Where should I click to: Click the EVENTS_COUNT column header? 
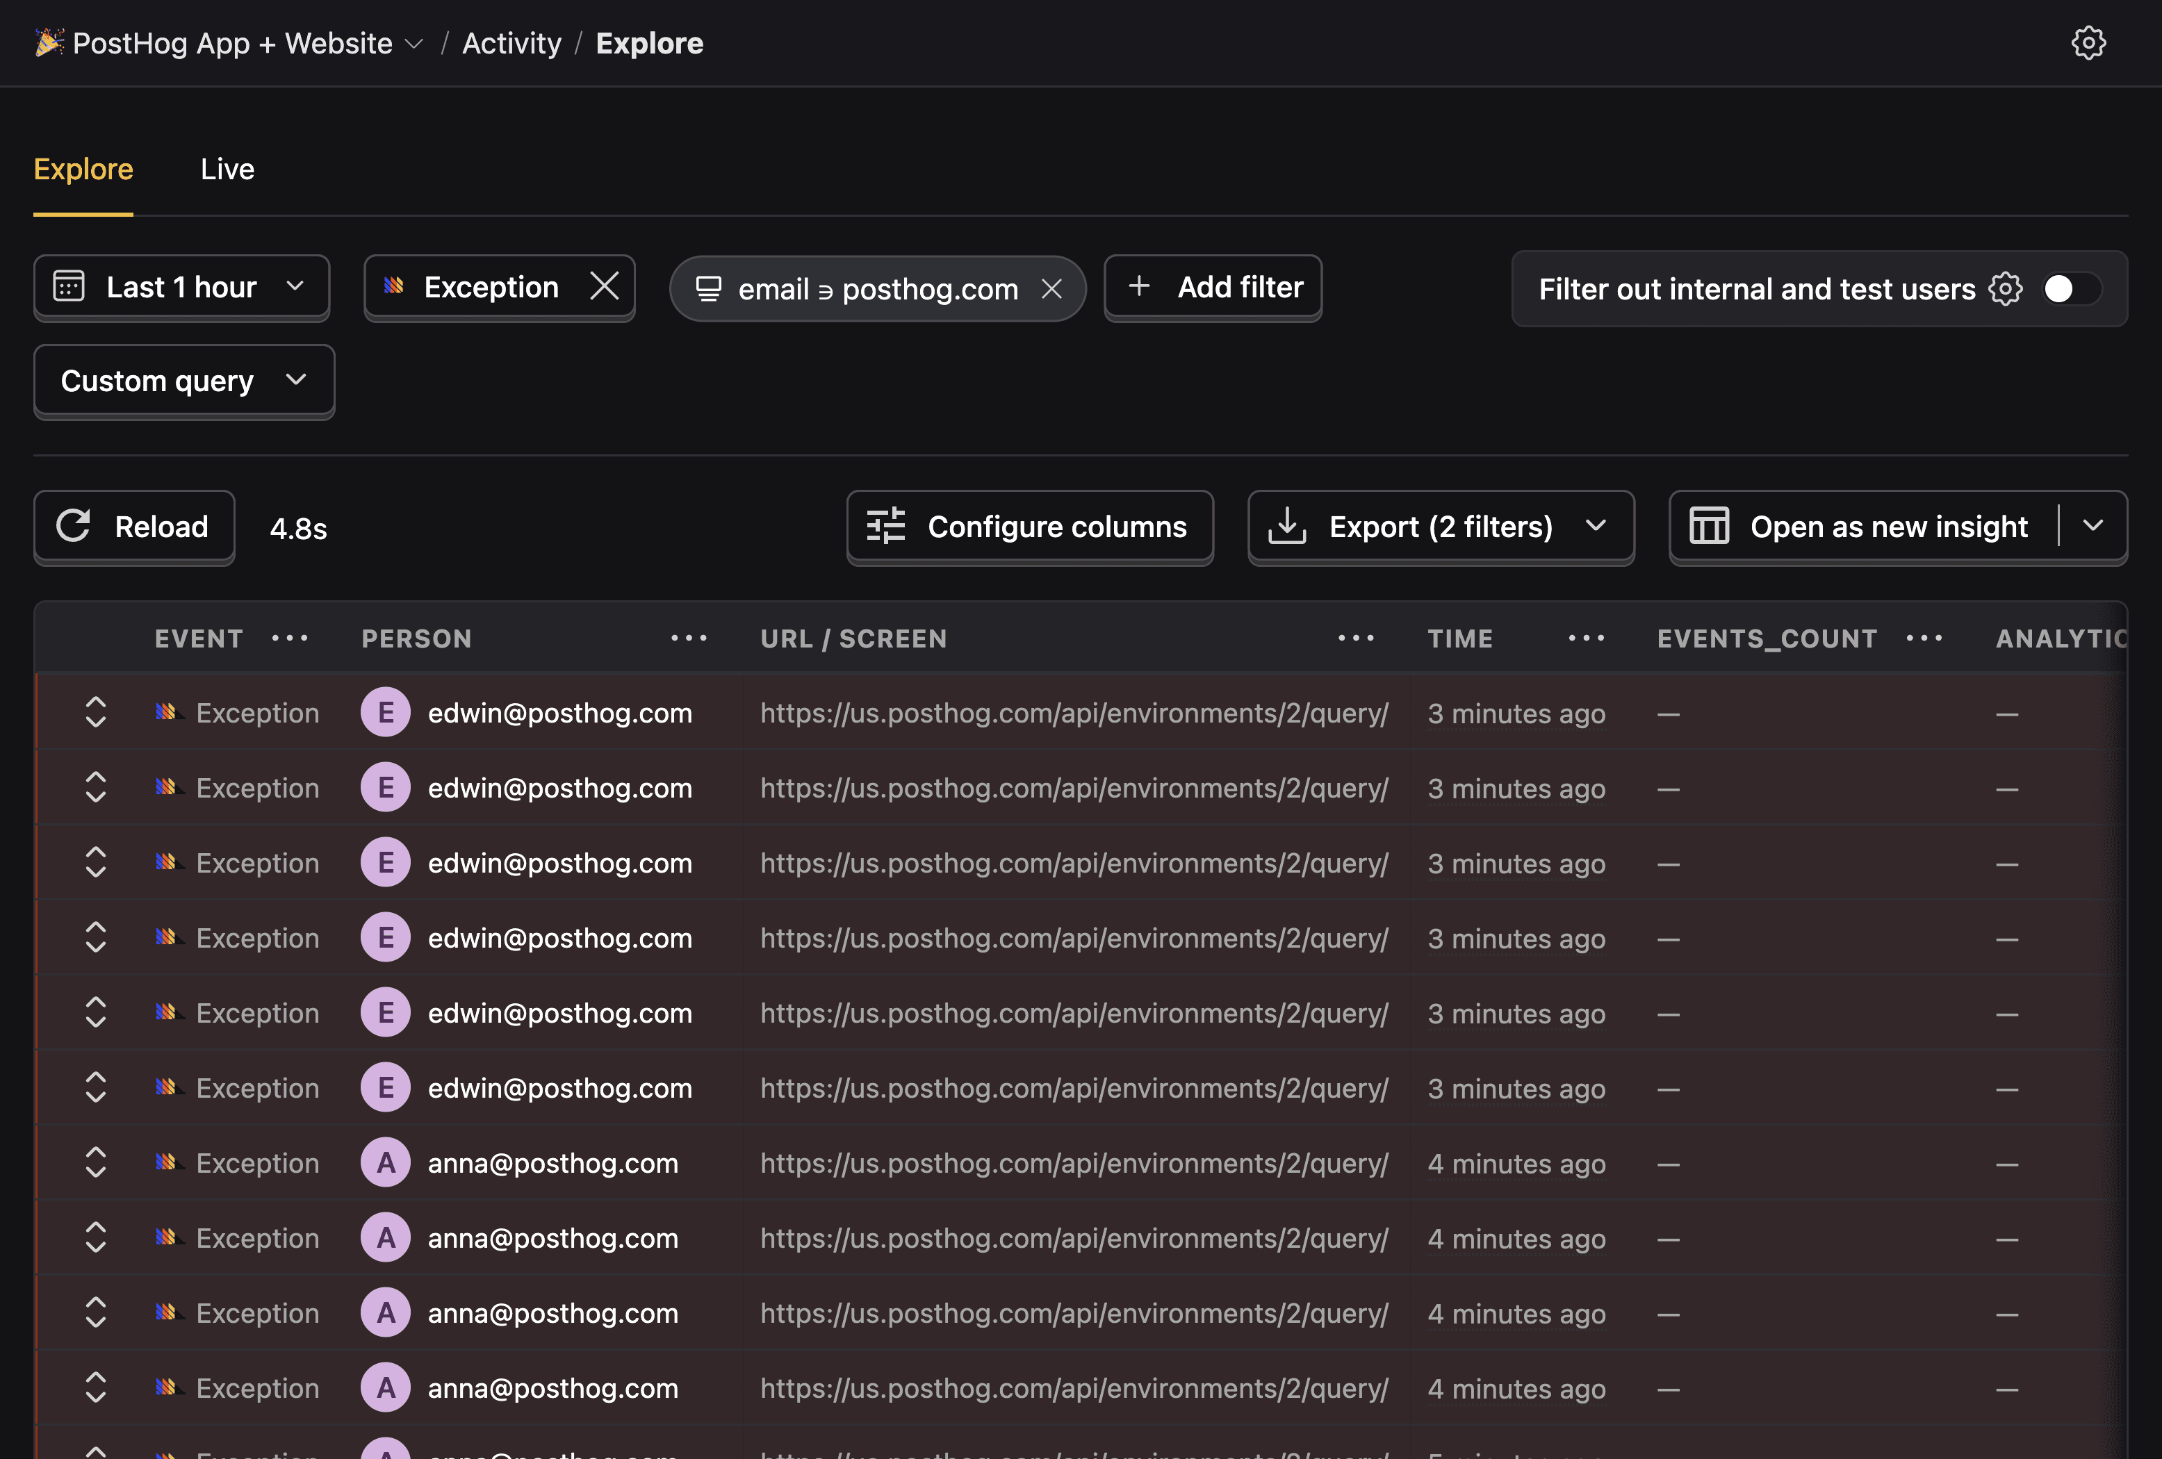[1767, 638]
